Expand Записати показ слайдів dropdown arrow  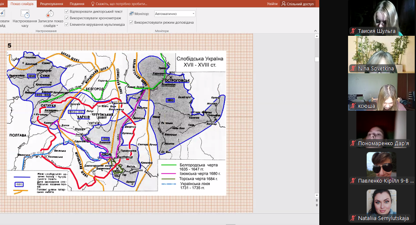pos(57,26)
